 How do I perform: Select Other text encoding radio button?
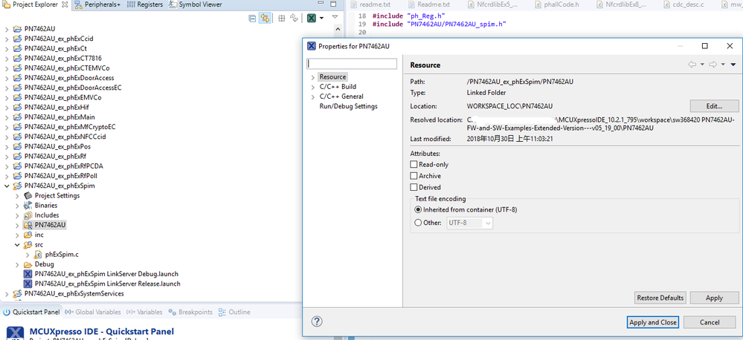(418, 223)
